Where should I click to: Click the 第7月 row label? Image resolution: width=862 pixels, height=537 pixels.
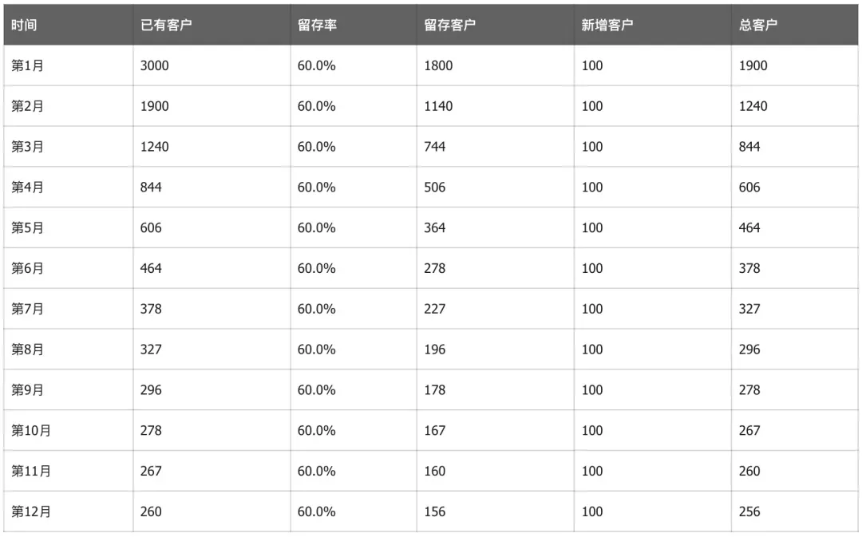[27, 309]
